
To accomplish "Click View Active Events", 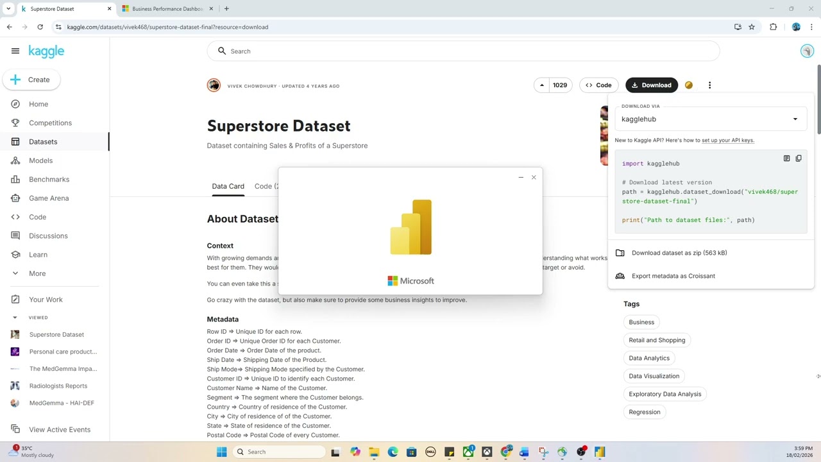I will [x=60, y=429].
